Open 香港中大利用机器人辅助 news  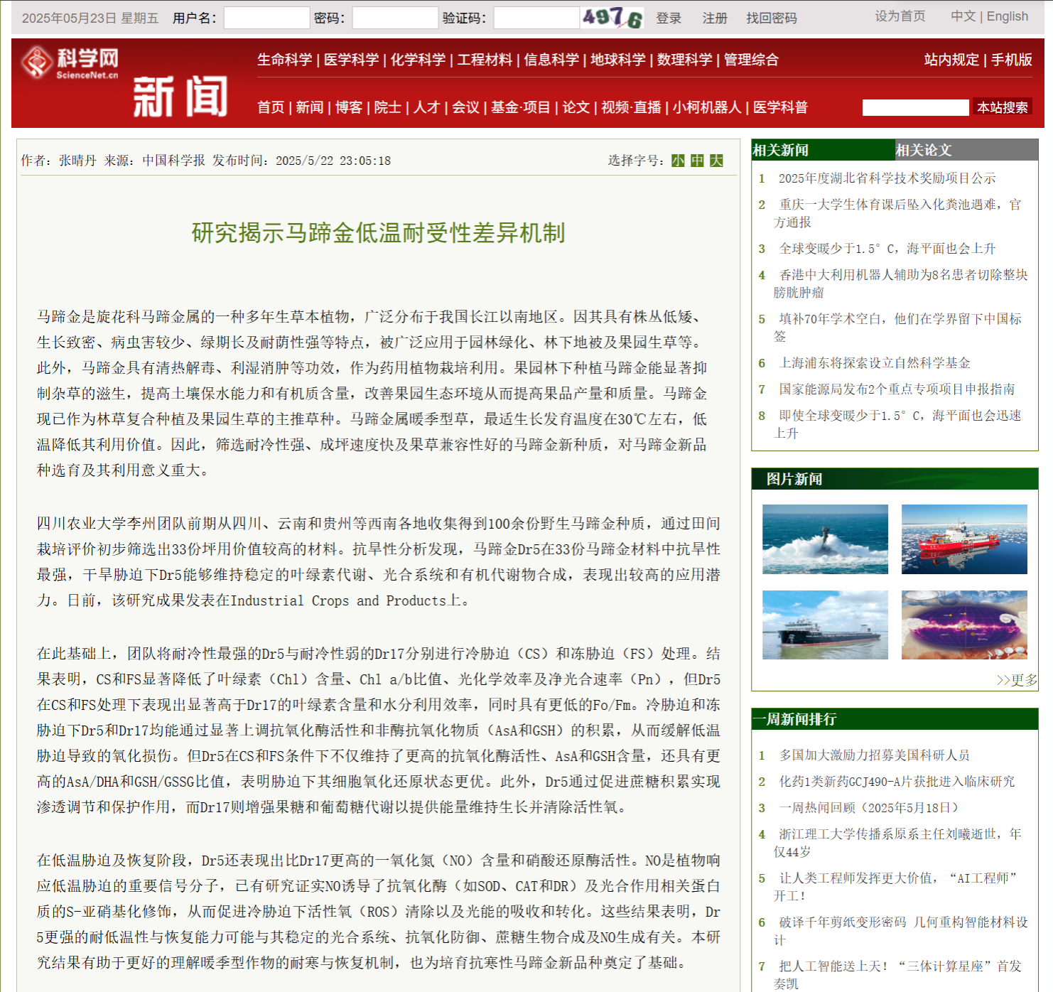901,284
